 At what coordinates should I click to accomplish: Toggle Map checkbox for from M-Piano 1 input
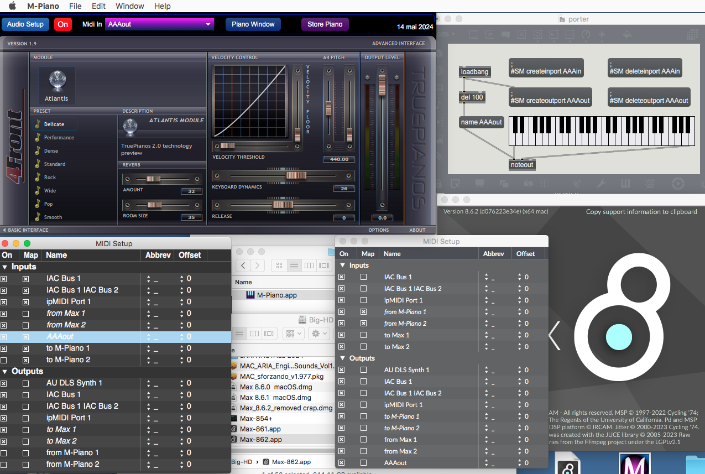(363, 312)
